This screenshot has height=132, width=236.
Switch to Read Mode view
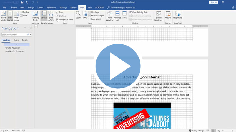click(x=3, y=16)
